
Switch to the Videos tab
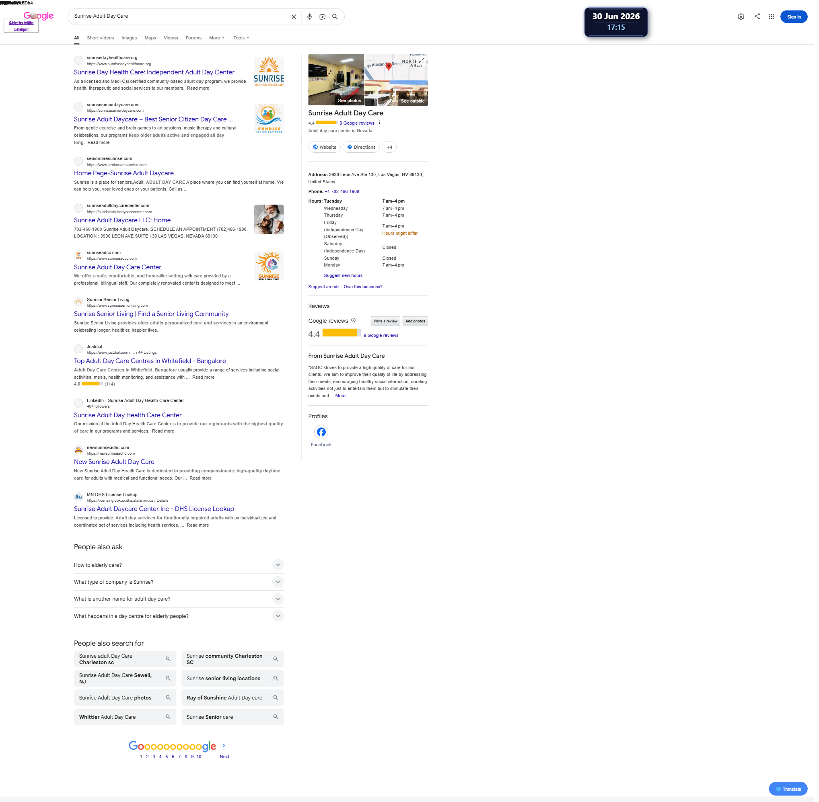pos(171,38)
